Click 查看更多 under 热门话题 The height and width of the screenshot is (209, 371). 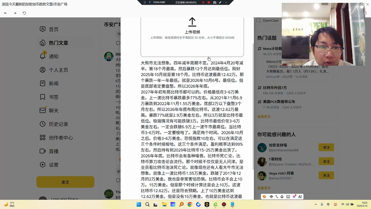point(264,117)
